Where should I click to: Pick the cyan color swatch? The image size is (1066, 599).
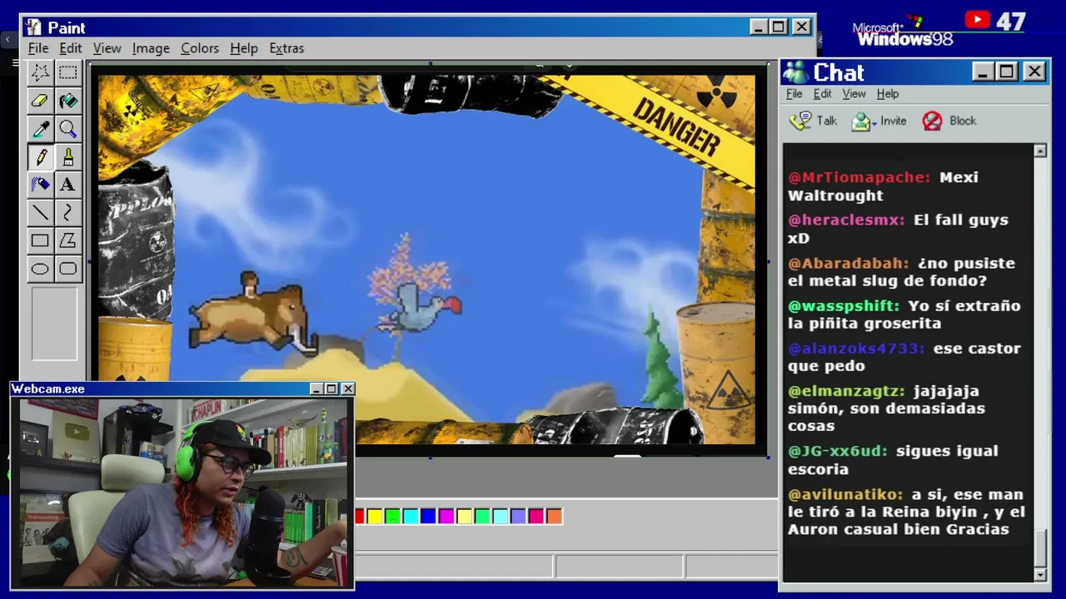tap(411, 517)
